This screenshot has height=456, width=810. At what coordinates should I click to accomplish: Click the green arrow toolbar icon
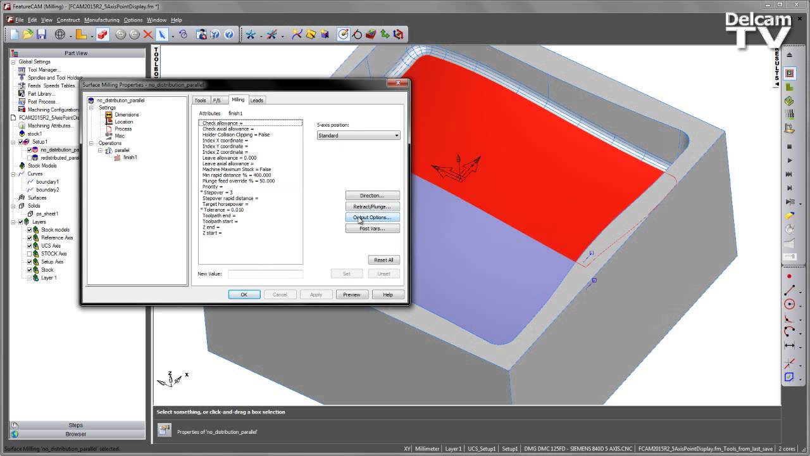pyautogui.click(x=385, y=34)
